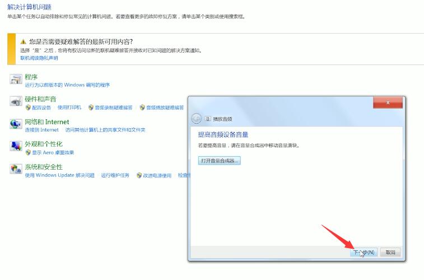Viewport: 424px width, 280px height.
Task: Open the 硬件和声音 category heading
Action: pos(40,99)
